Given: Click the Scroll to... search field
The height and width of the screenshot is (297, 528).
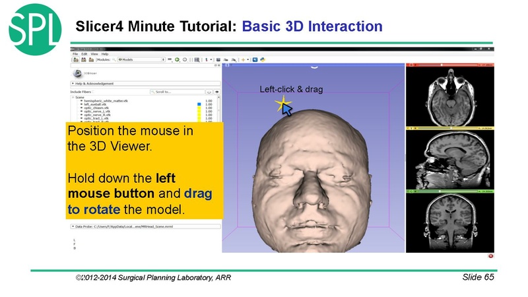Looking at the screenshot, I should 177,92.
